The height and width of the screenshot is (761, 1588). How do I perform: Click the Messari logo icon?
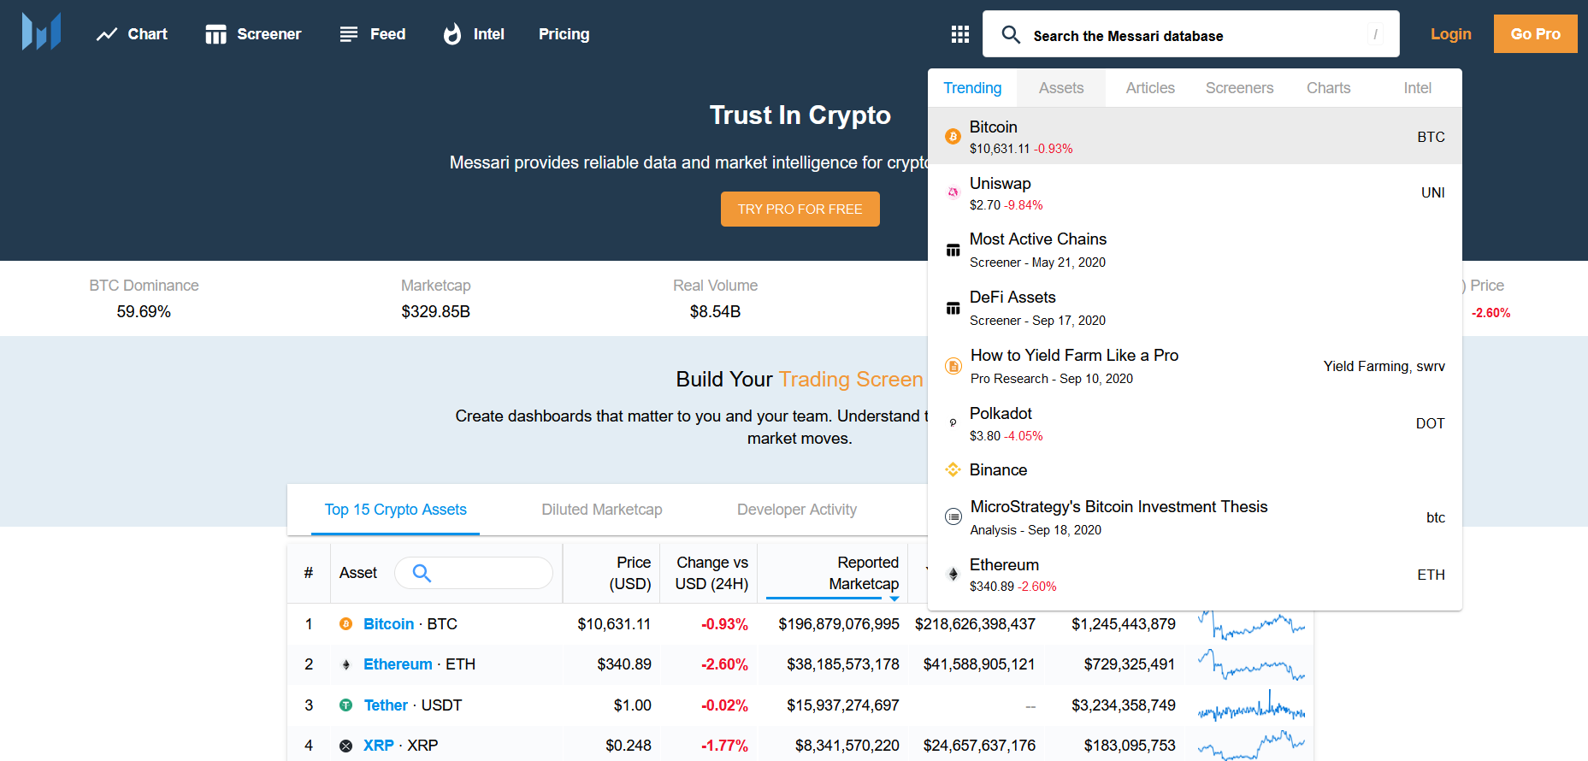coord(41,32)
